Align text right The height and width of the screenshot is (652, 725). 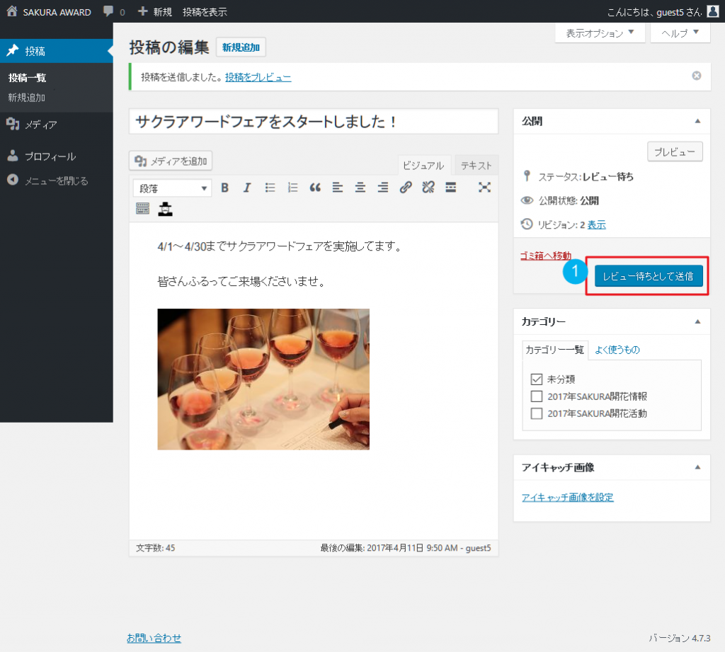click(x=383, y=188)
